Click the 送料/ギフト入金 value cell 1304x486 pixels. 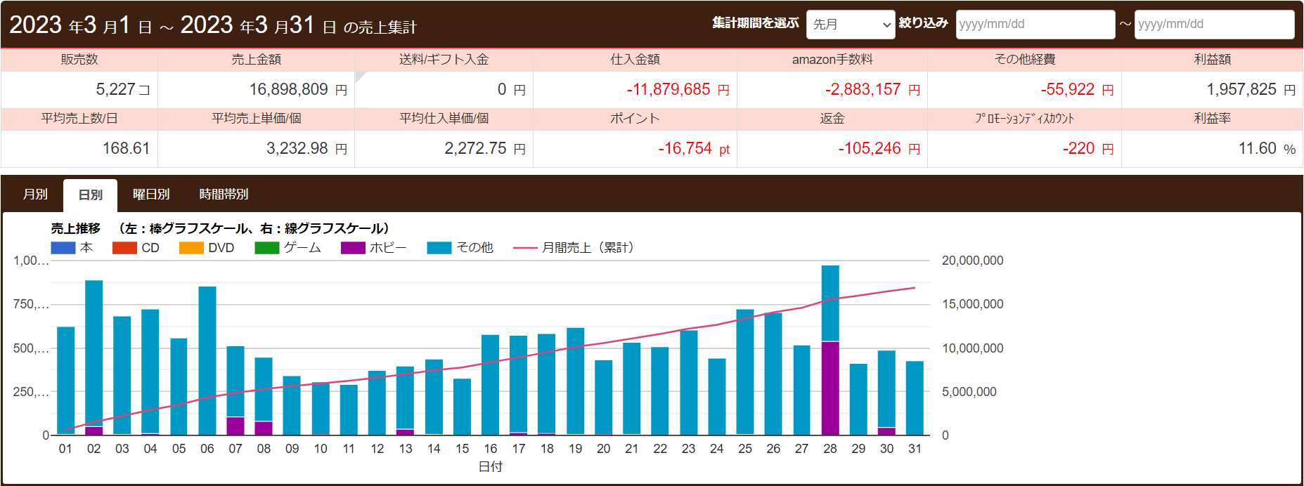444,90
